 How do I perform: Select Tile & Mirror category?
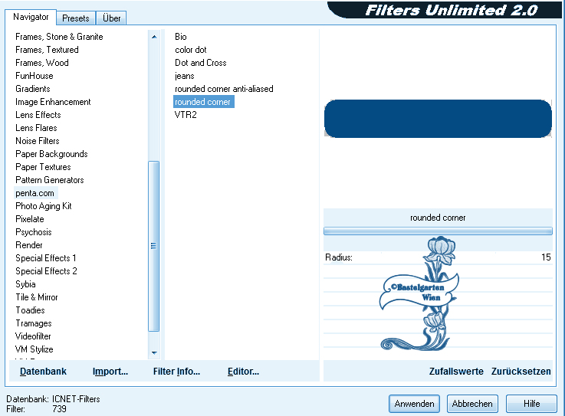click(x=36, y=297)
